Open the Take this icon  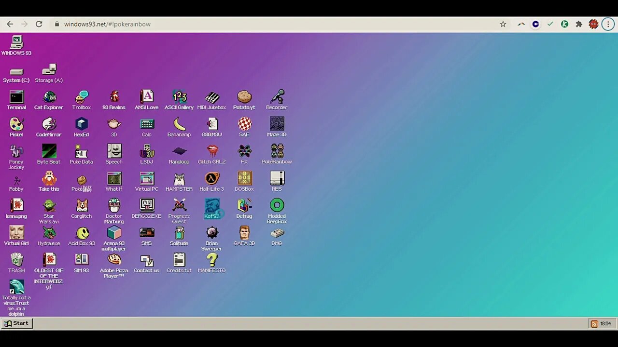(x=49, y=182)
